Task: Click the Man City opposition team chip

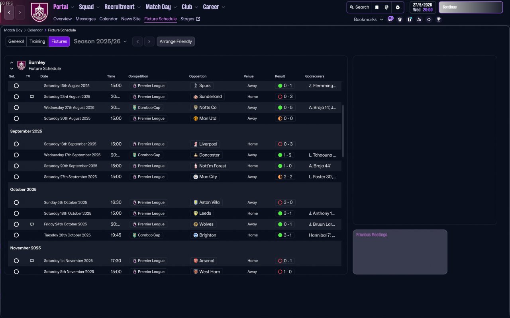Action: 205,177
